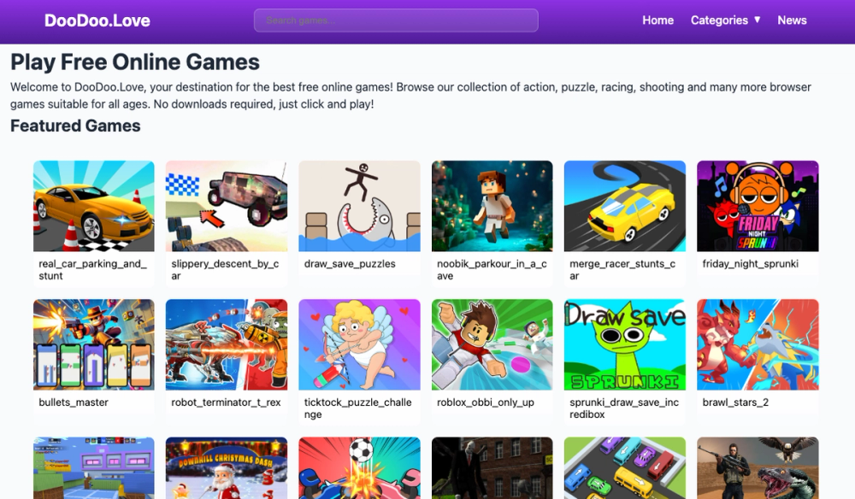Focus the Search games input field
This screenshot has height=499, width=855.
click(396, 21)
